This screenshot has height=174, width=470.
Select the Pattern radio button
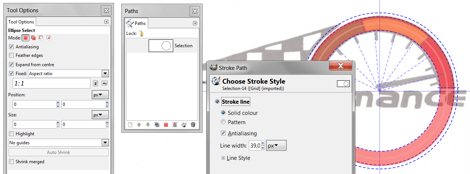click(x=223, y=122)
